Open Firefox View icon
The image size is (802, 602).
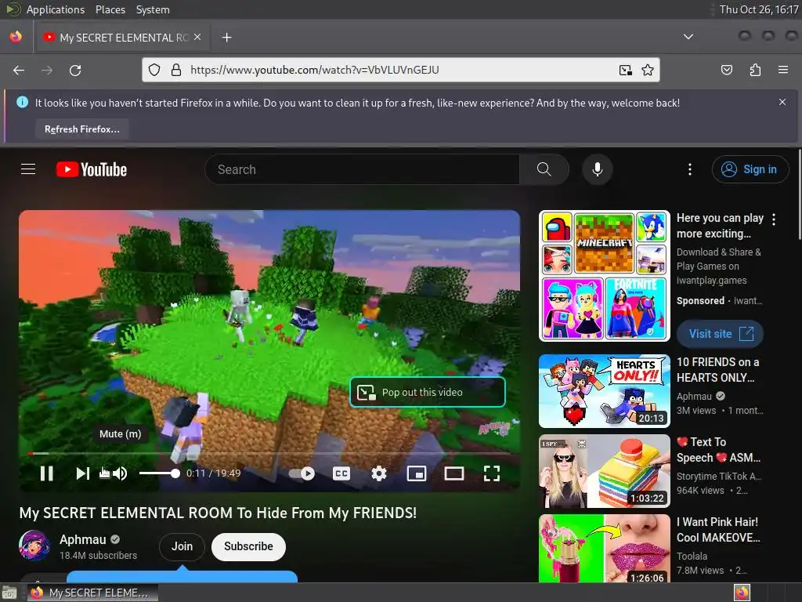point(16,37)
